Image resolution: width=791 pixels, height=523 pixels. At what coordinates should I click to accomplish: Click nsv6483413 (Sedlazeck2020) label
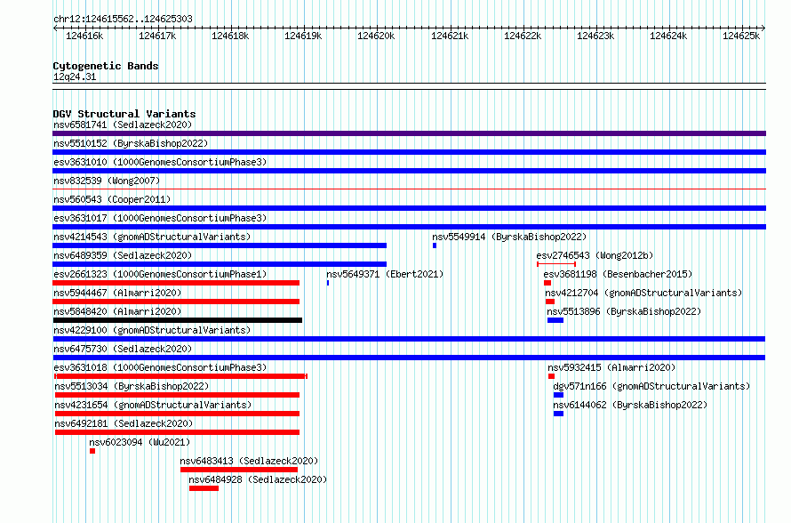coord(249,461)
